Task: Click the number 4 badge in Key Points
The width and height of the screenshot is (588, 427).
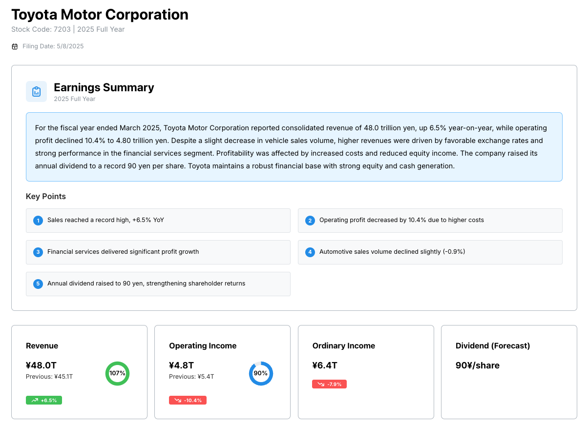Action: (310, 252)
